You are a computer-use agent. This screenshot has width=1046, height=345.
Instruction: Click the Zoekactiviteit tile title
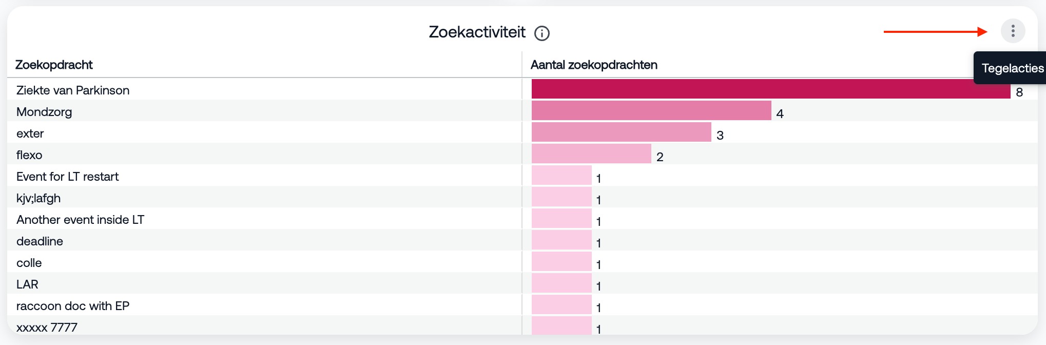coord(477,32)
